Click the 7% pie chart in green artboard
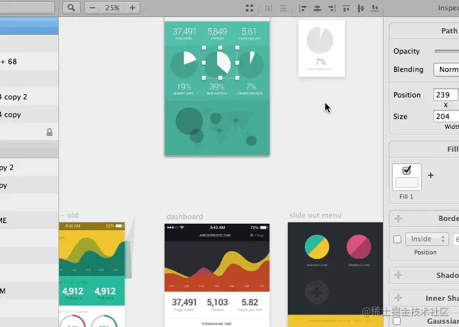 pos(250,65)
